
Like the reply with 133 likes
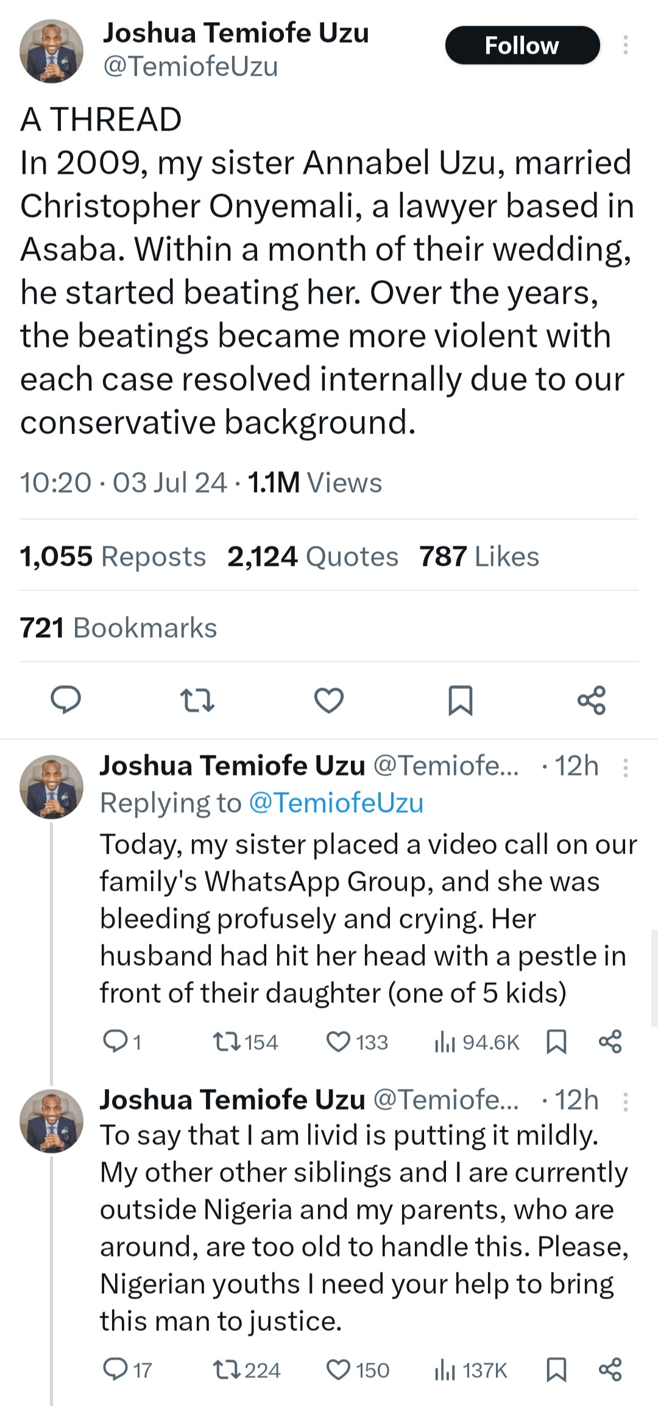[x=339, y=1042]
